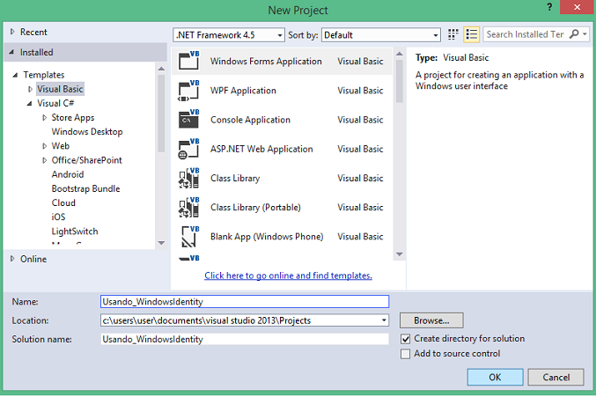This screenshot has width=596, height=397.
Task: Click the Location path text field
Action: pos(240,320)
